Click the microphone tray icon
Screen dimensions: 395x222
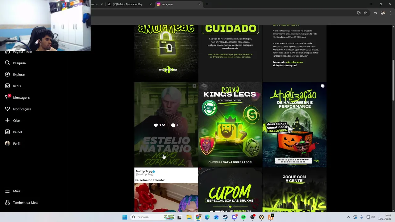[x=362, y=217]
